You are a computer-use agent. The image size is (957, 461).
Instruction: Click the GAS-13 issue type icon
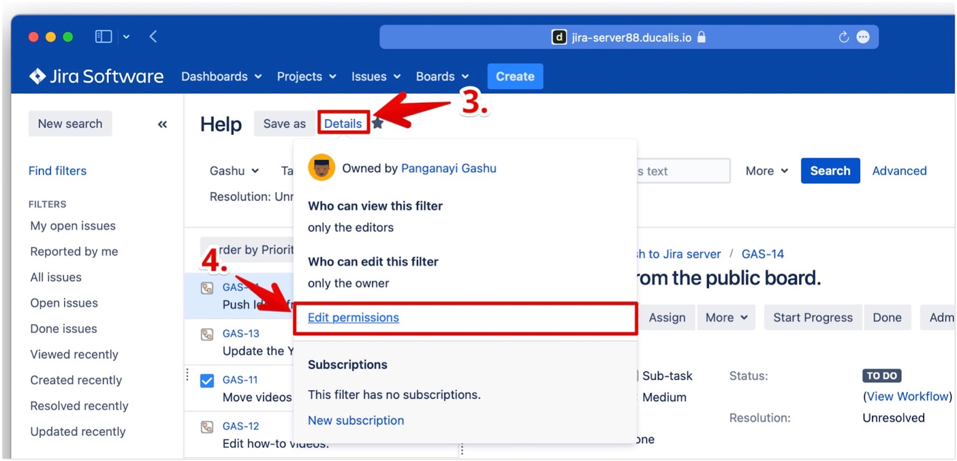point(207,334)
